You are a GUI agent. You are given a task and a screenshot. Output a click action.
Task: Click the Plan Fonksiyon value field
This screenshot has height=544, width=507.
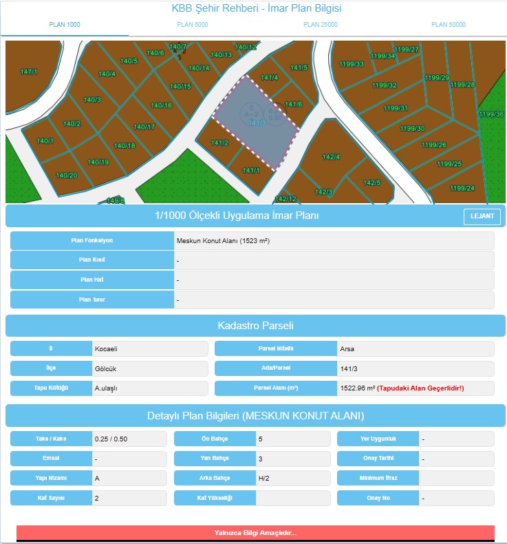coord(334,241)
